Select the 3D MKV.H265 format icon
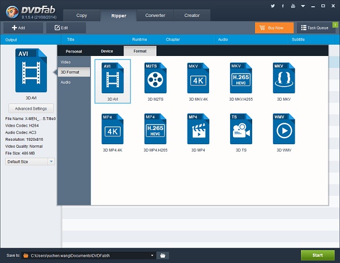The image size is (340, 263). (x=241, y=78)
